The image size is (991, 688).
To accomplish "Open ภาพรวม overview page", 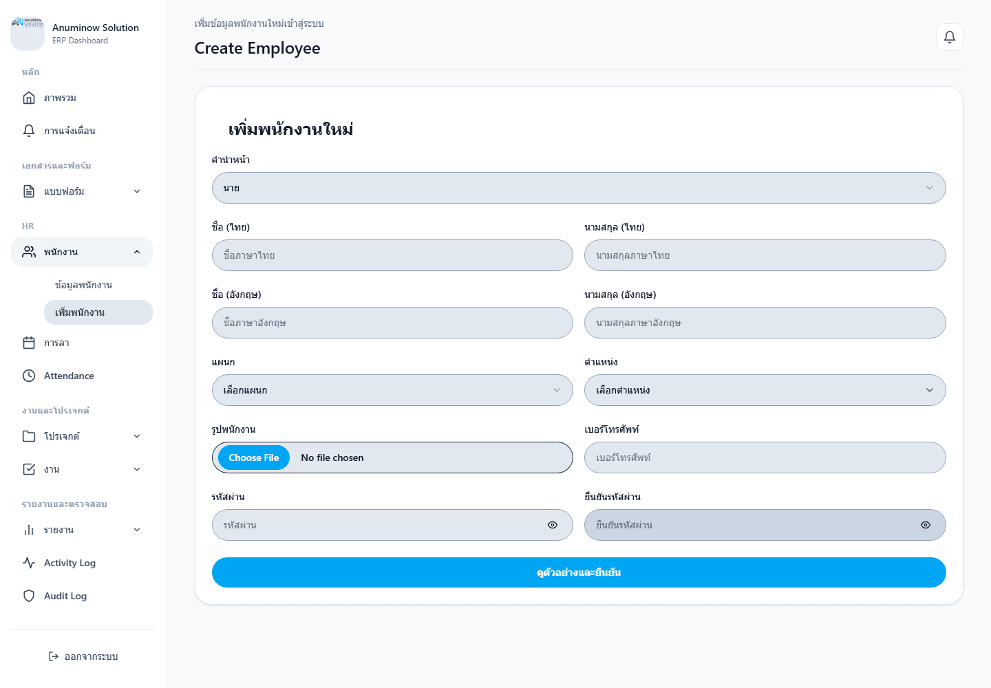I will (x=82, y=98).
